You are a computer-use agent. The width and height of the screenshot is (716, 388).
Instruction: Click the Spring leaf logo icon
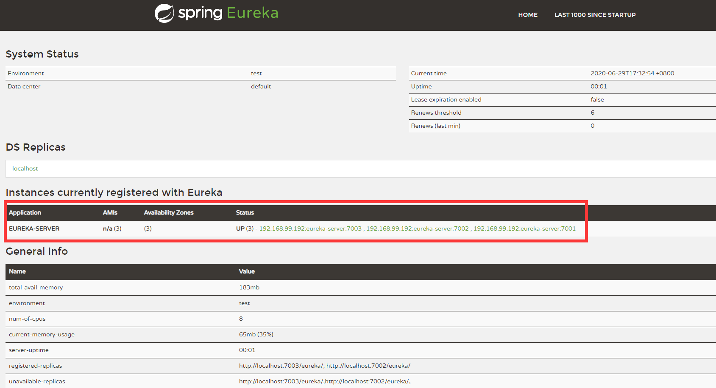164,13
